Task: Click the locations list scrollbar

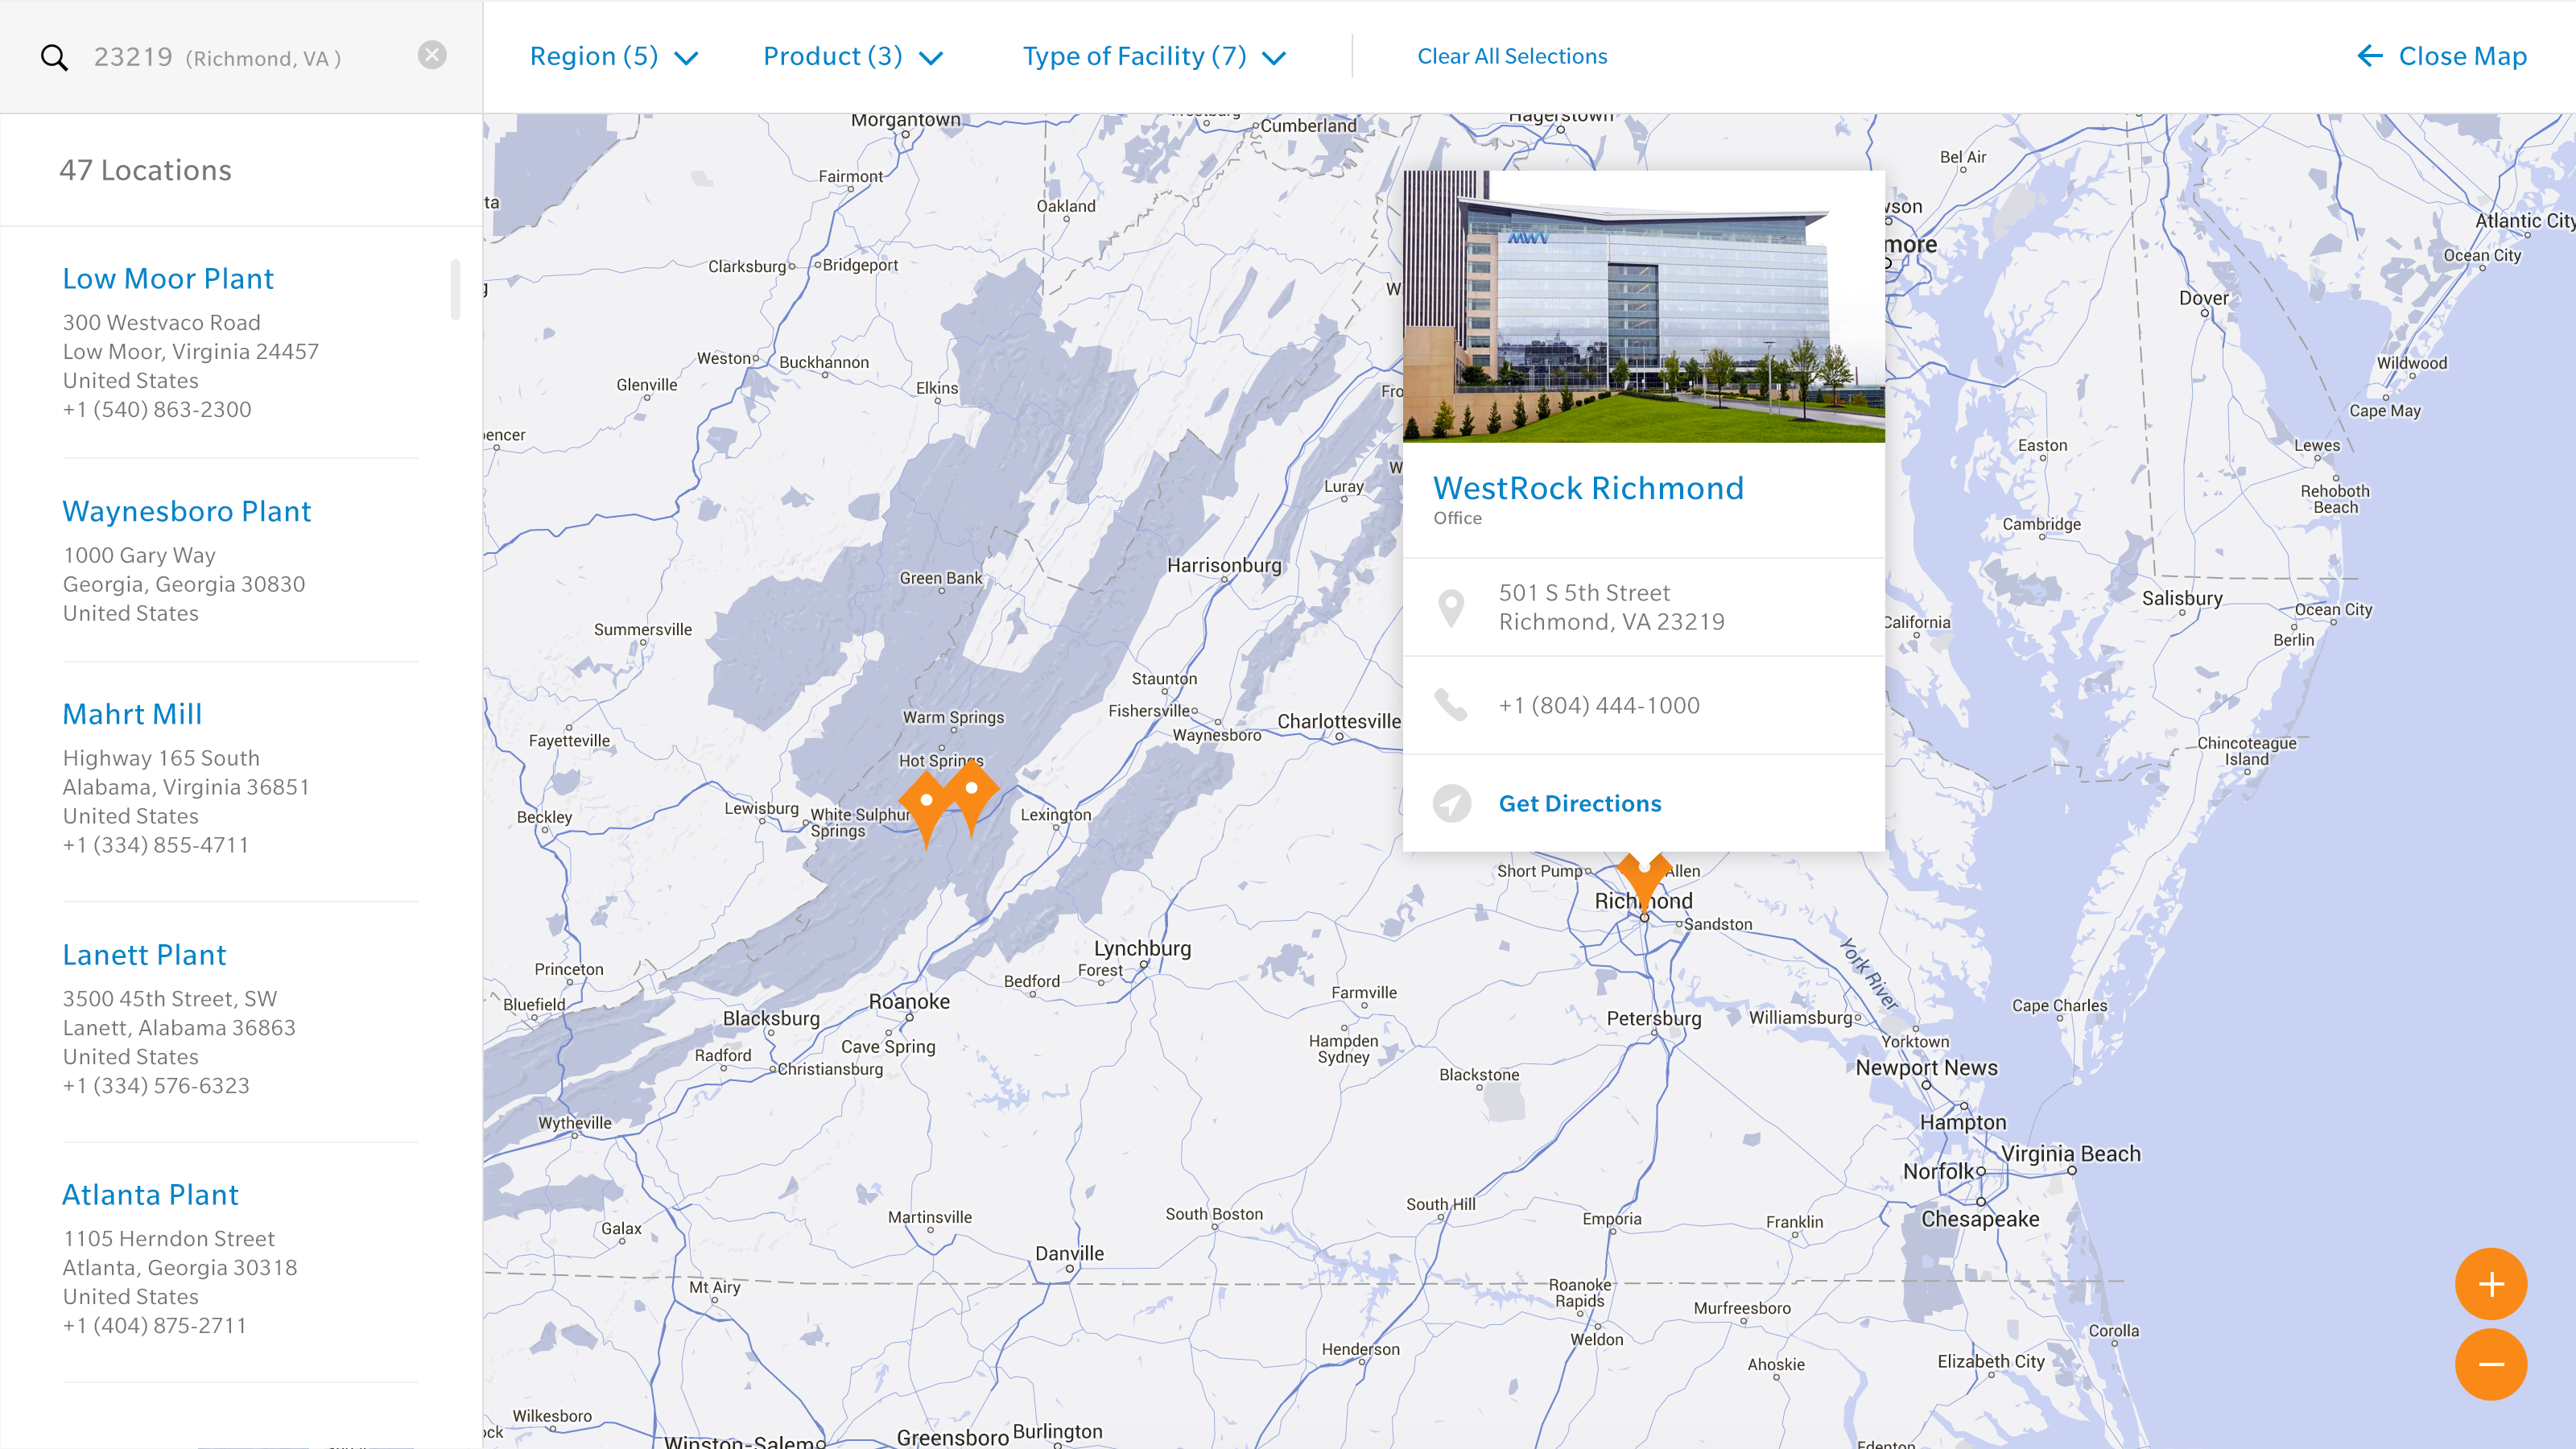Action: (x=456, y=290)
